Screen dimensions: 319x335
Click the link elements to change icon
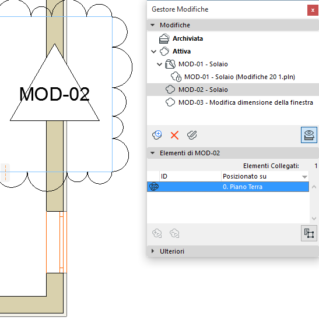coord(157,233)
